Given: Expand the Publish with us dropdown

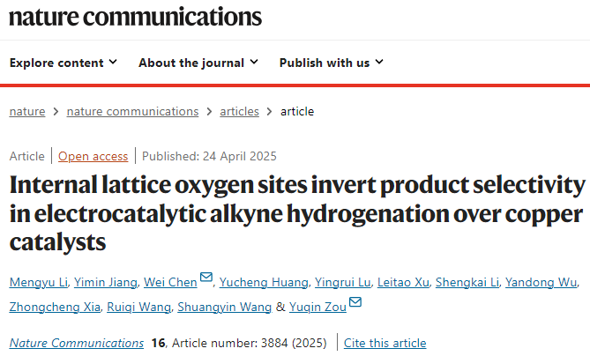Looking at the screenshot, I should 331,63.
